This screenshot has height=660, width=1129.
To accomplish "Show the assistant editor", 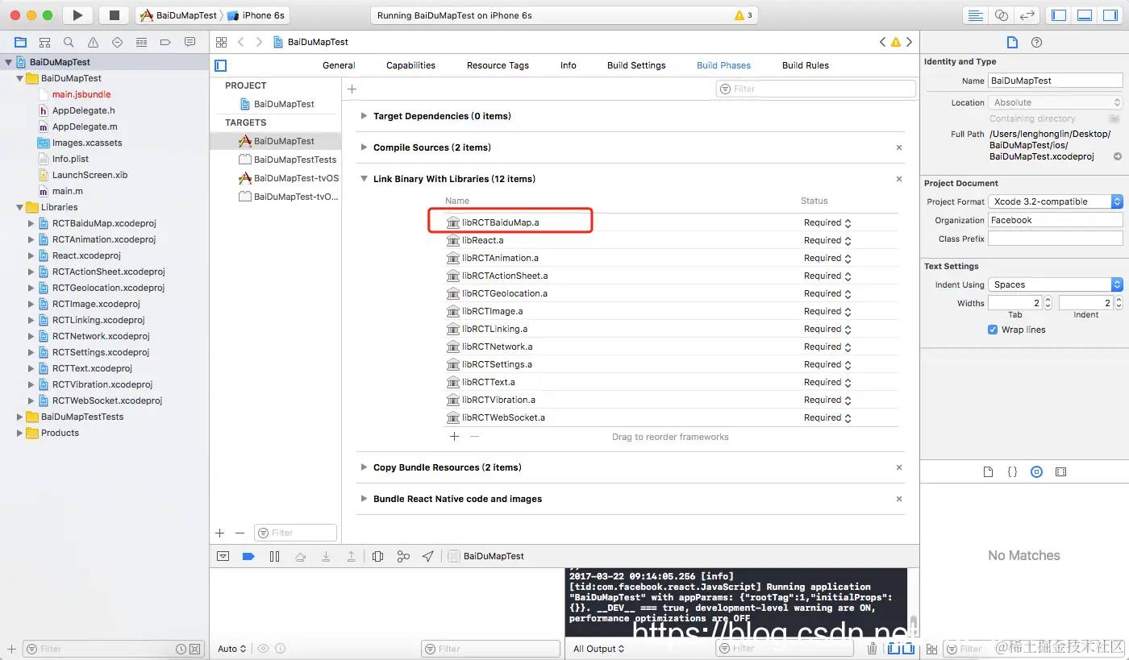I will 1001,15.
